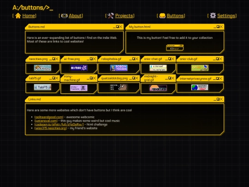
Task: Maximize the Buttons.md window
Action: coord(118,27)
